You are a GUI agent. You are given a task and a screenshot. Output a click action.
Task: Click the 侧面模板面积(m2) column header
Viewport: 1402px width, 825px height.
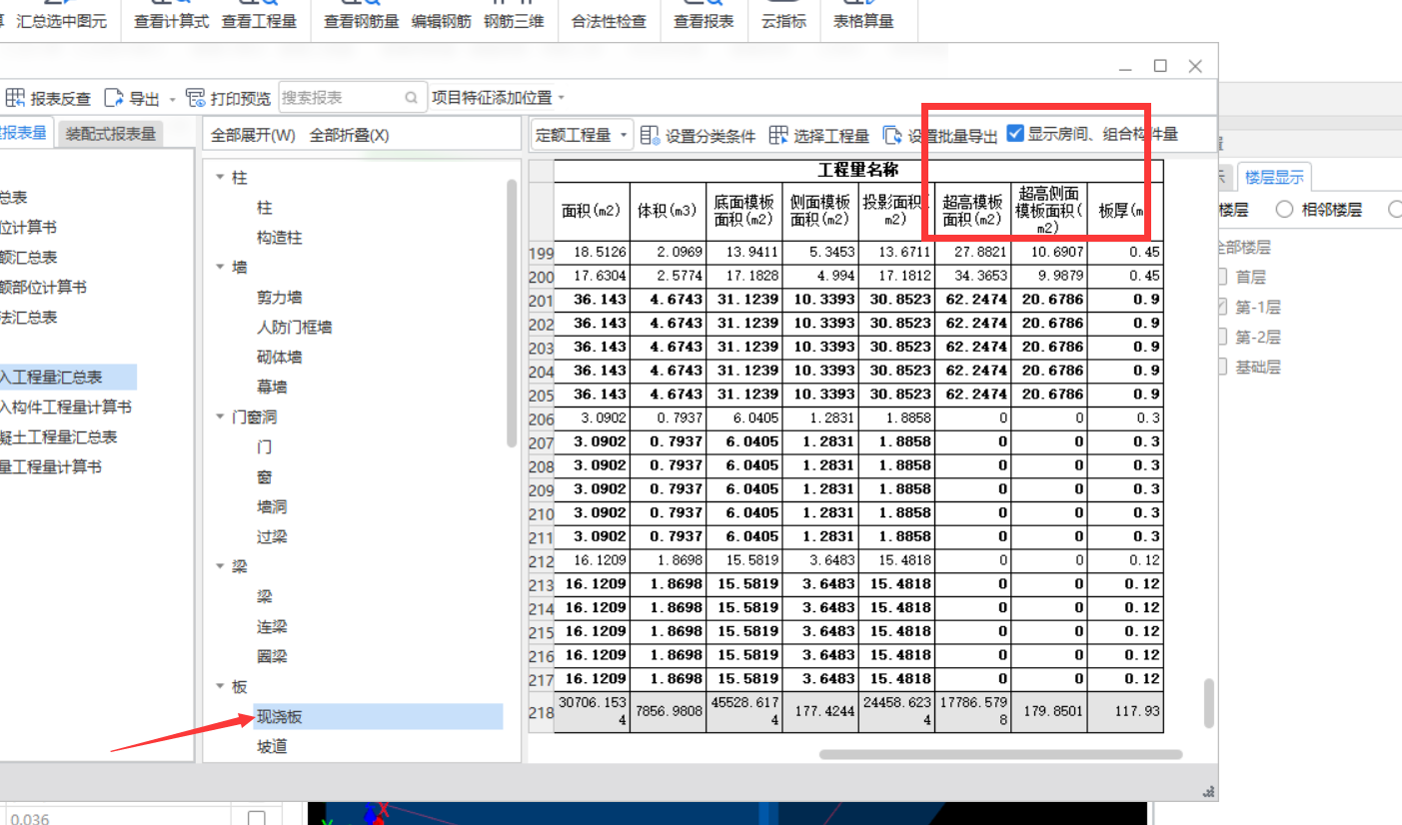point(819,211)
